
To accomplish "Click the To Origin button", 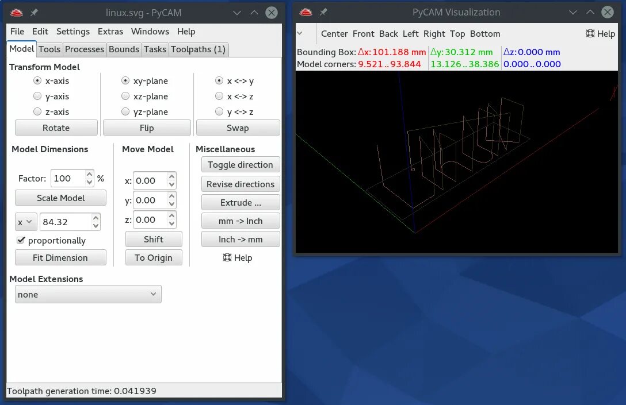I will (x=154, y=257).
